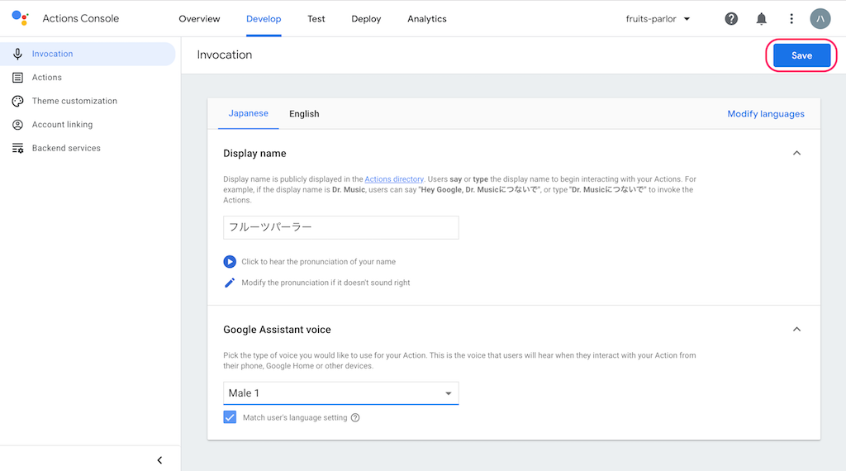
Task: Open the Actions directory link
Action: pos(394,179)
